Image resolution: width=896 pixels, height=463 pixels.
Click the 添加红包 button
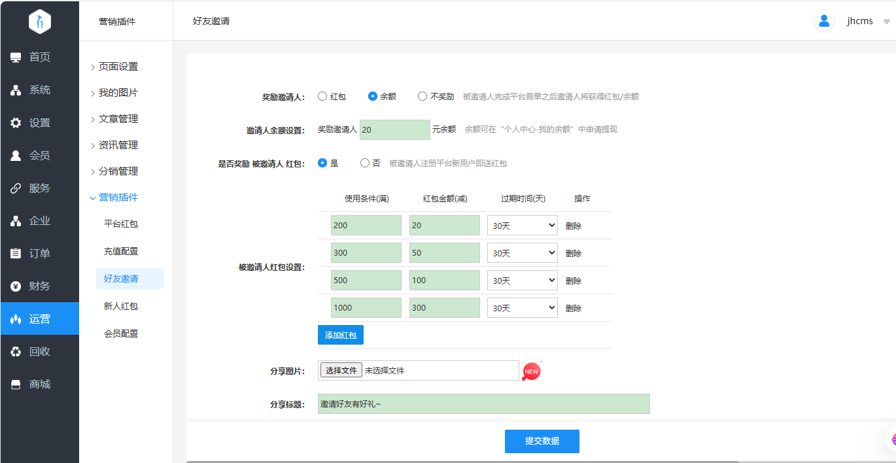pos(340,335)
